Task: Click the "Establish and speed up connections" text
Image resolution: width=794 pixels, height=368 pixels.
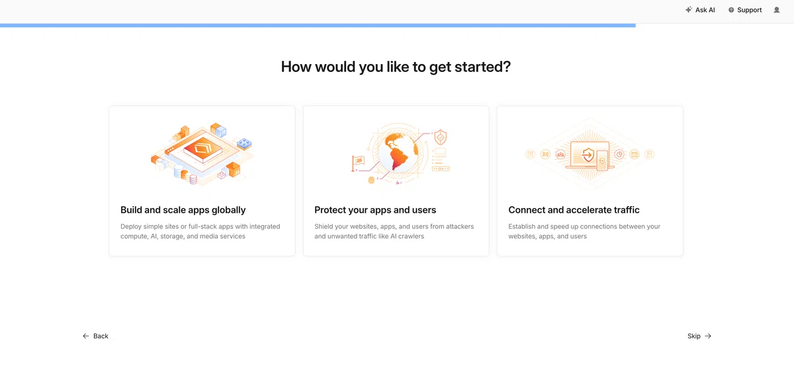Action: point(584,231)
